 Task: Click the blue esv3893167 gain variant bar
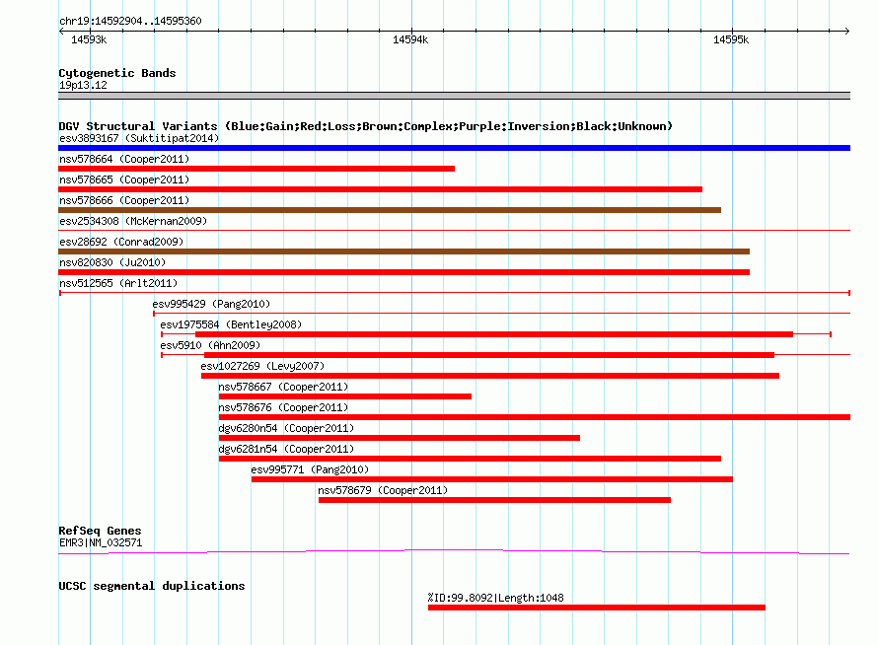click(x=454, y=148)
